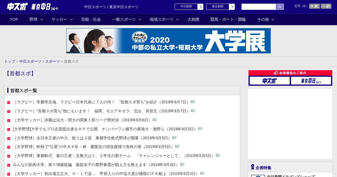Open the 中日新聞 arrow button
The height and width of the screenshot is (177, 337).
[200, 7]
